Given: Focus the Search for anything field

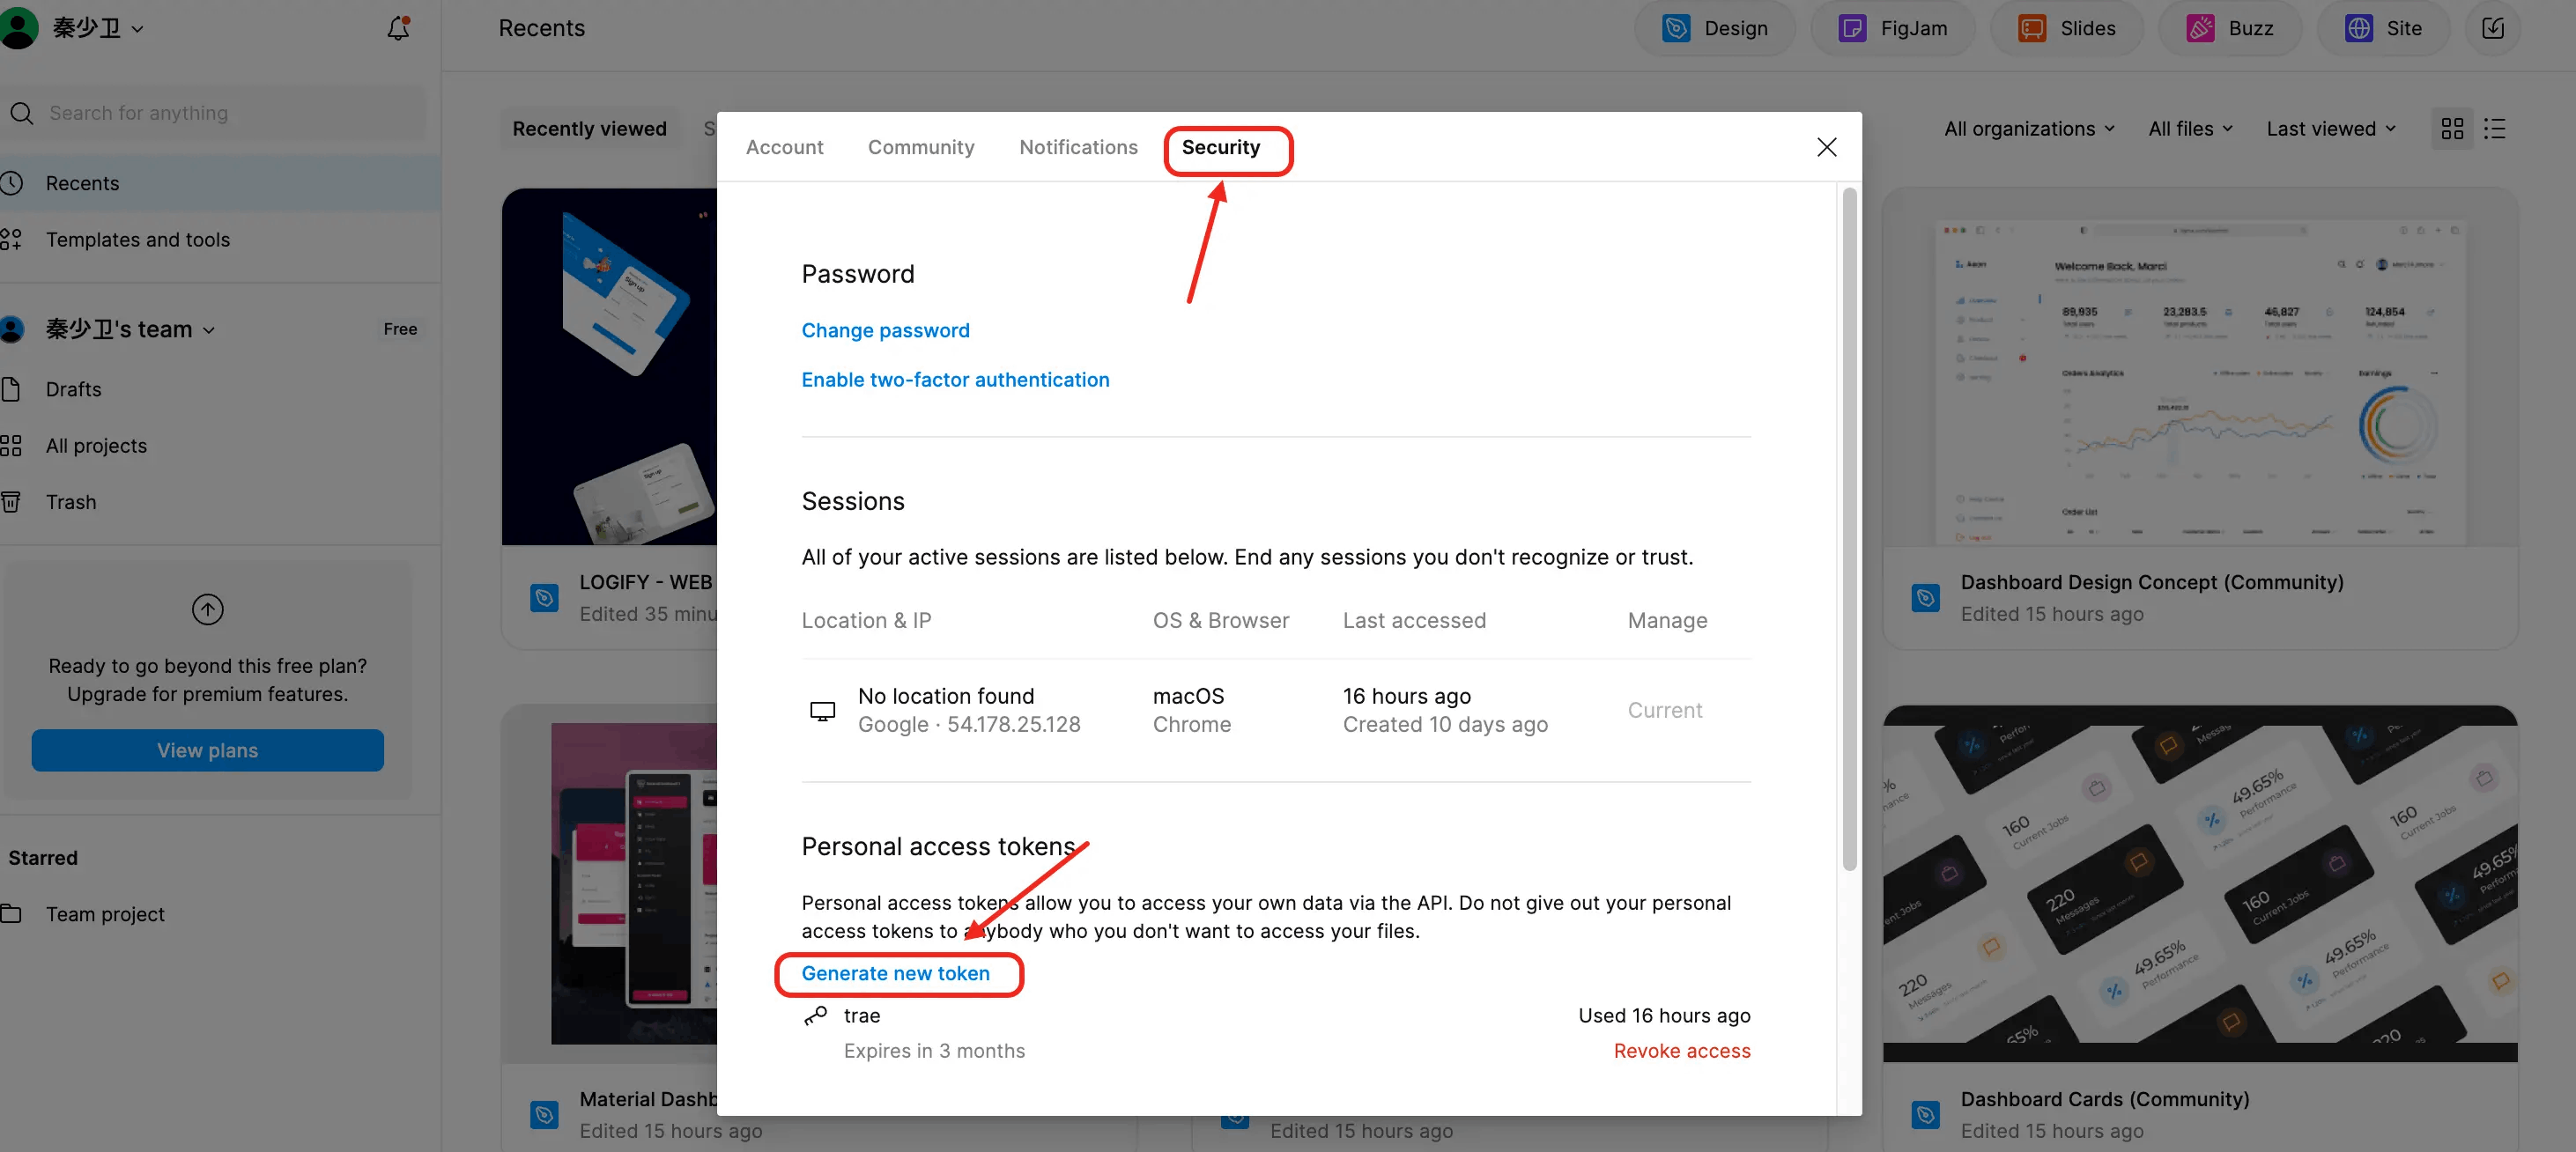Looking at the screenshot, I should 215,113.
